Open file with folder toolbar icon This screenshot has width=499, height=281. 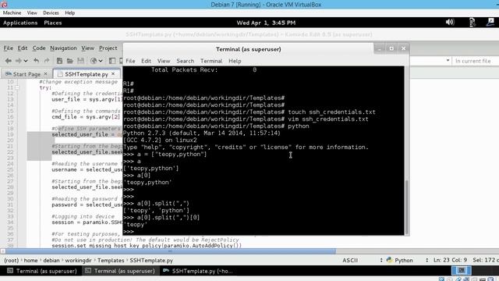pyautogui.click(x=69, y=61)
